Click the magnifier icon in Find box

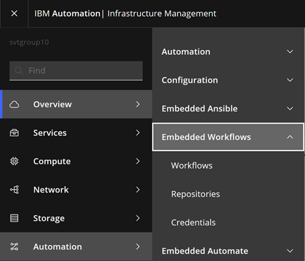coord(19,71)
